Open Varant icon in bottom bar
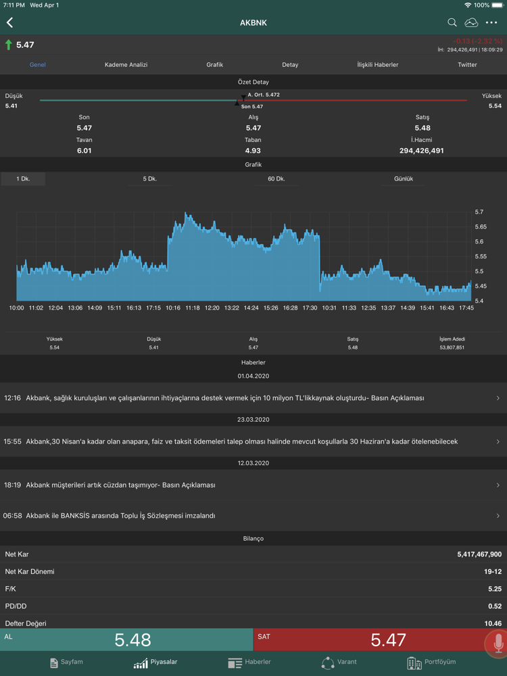 pos(328,662)
